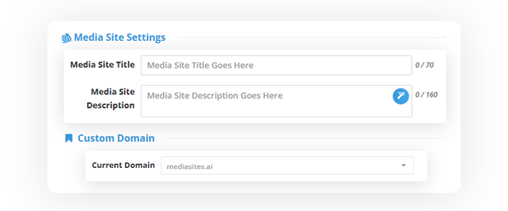Click the Current Domain label

[123, 165]
